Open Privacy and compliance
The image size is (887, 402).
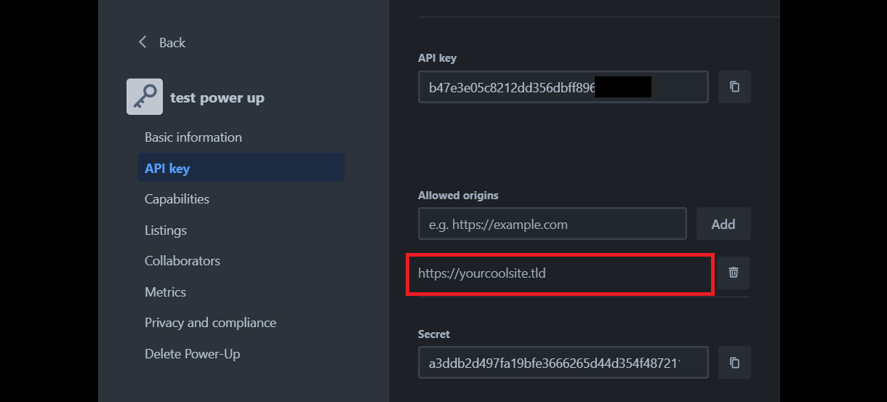pyautogui.click(x=210, y=323)
